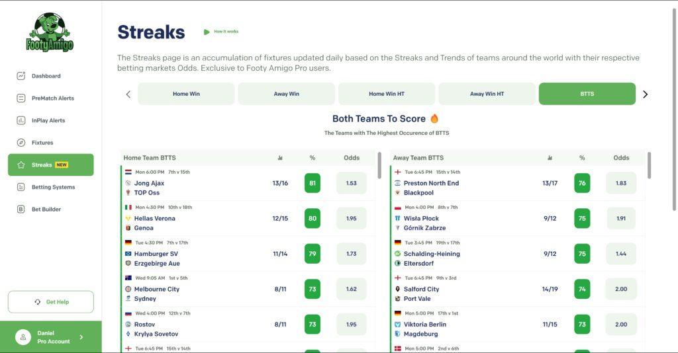Click the 2.00 odds for Salford City
Viewport: 678px width, 353px height.
pyautogui.click(x=621, y=289)
